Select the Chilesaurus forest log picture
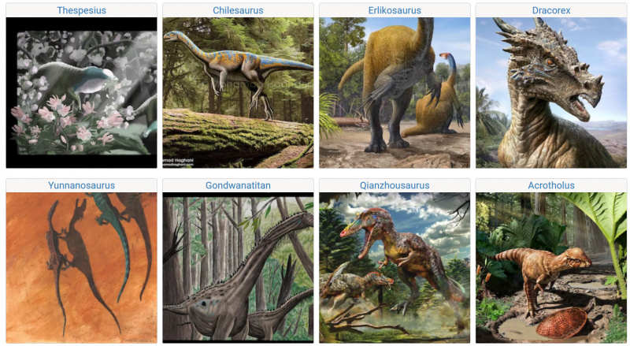Image resolution: width=630 pixels, height=346 pixels. [238, 92]
